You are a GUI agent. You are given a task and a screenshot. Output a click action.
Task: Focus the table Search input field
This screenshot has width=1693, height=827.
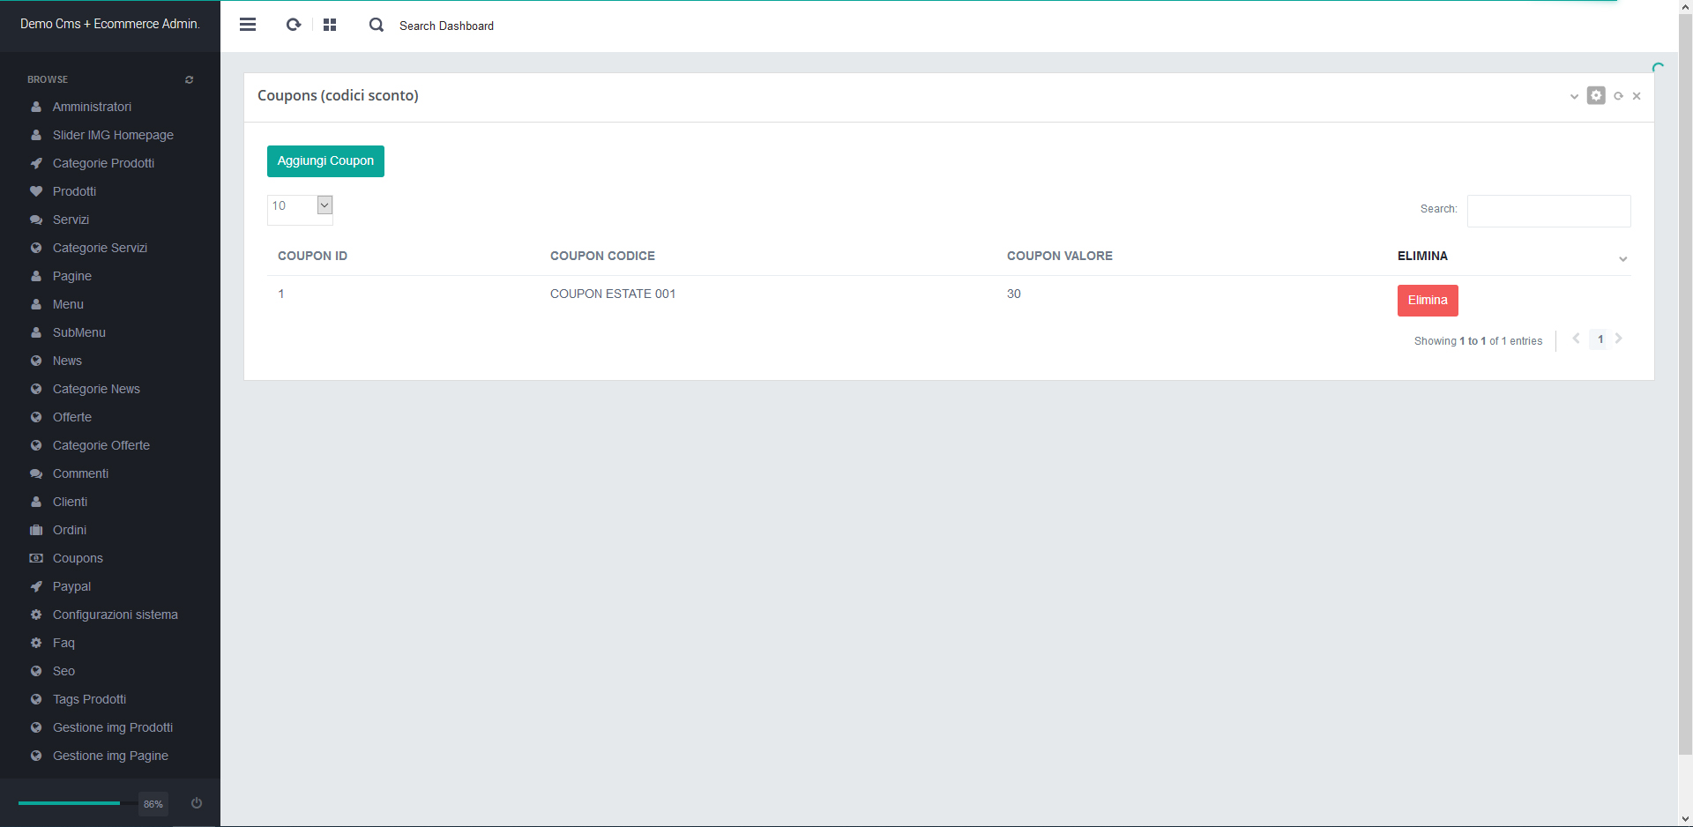[x=1548, y=211]
